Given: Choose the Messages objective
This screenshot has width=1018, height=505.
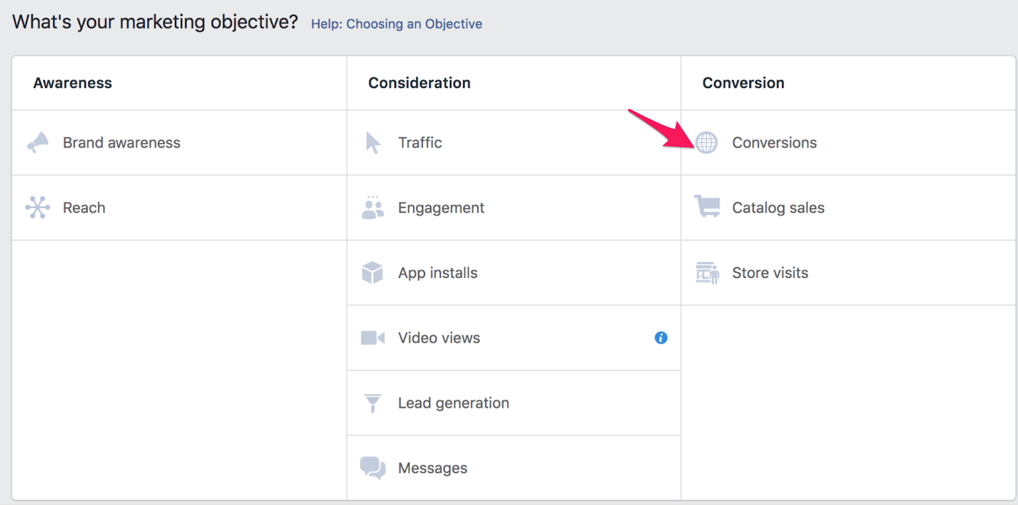Looking at the screenshot, I should click(x=513, y=468).
